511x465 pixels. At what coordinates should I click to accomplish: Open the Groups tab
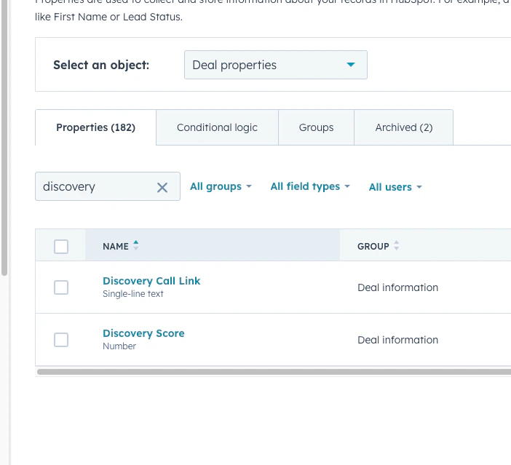[x=316, y=127]
